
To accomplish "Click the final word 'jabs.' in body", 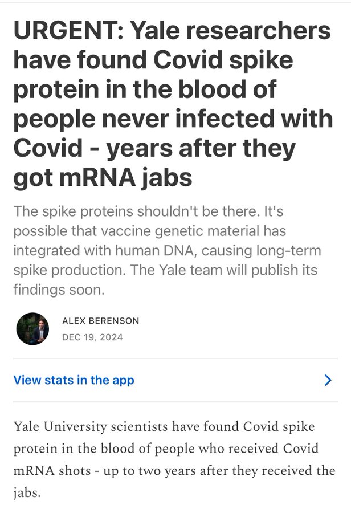I will 27,492.
